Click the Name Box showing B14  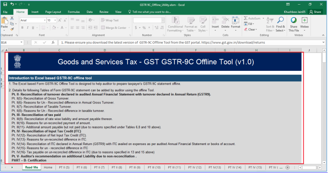pos(12,43)
